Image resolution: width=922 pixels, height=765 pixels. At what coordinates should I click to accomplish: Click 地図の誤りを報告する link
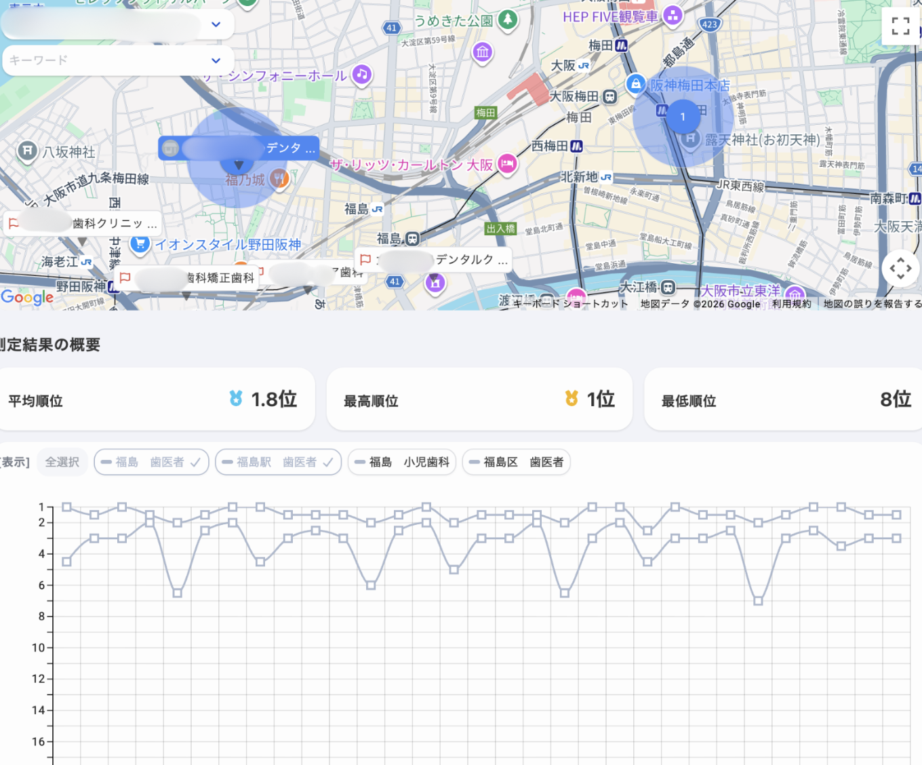[x=872, y=304]
